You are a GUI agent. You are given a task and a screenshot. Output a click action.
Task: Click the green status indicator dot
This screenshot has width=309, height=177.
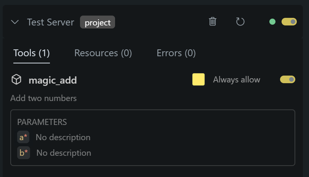tap(272, 22)
